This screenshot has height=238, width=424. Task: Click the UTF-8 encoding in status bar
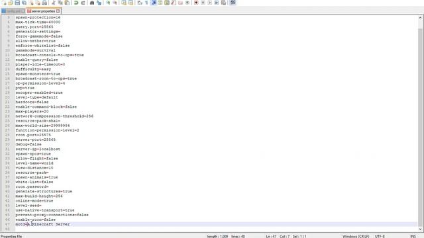point(380,236)
